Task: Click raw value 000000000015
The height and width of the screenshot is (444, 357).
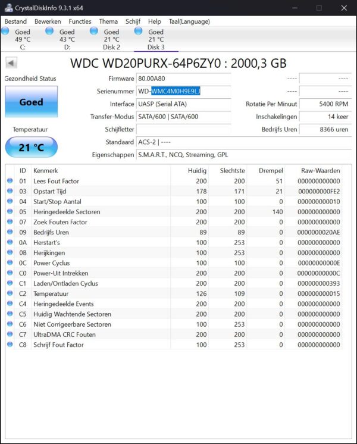Action: 319,293
